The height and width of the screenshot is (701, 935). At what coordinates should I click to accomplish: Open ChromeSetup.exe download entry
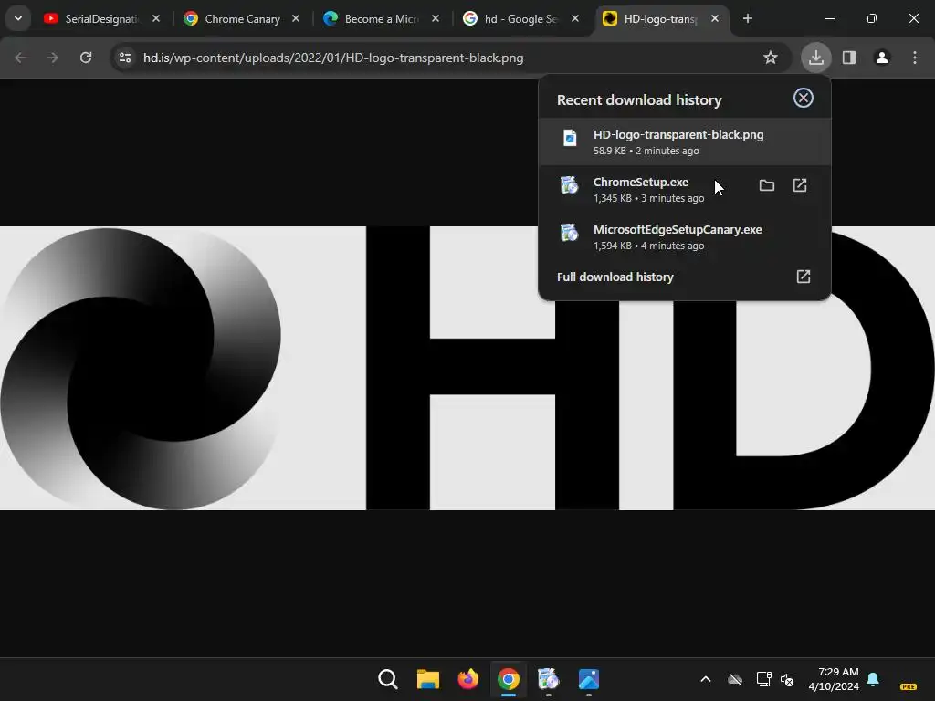685,190
